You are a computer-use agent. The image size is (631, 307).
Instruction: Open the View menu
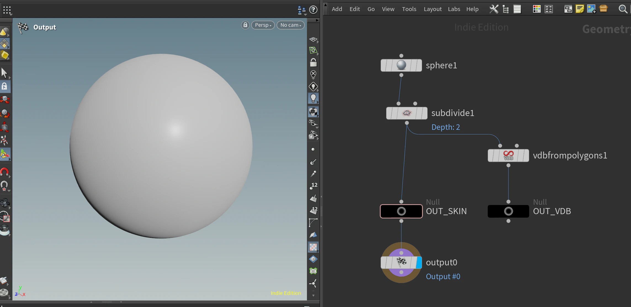click(x=388, y=9)
